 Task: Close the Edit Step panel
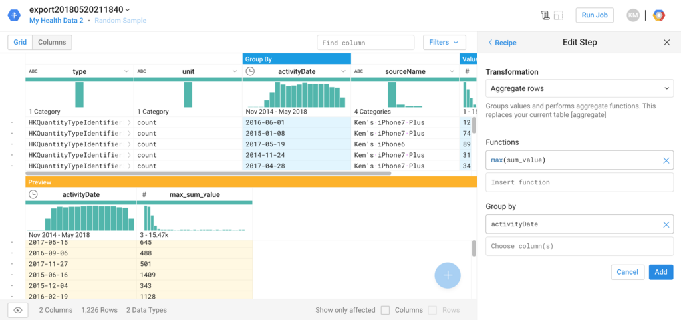667,43
